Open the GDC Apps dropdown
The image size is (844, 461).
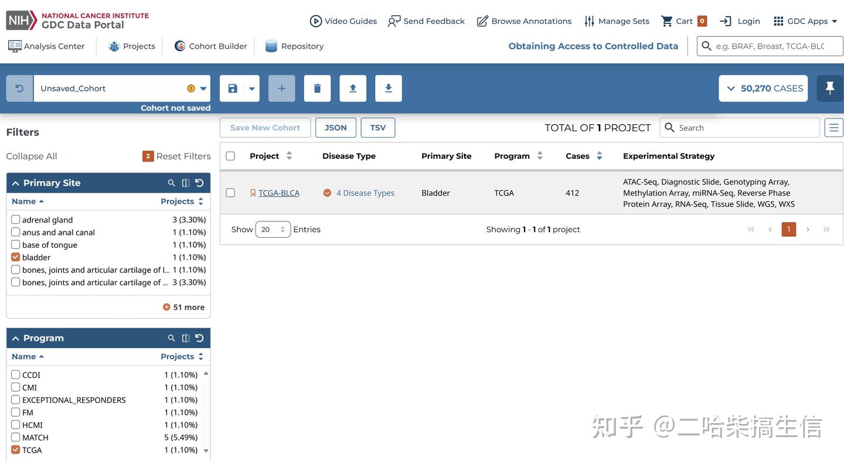[805, 21]
